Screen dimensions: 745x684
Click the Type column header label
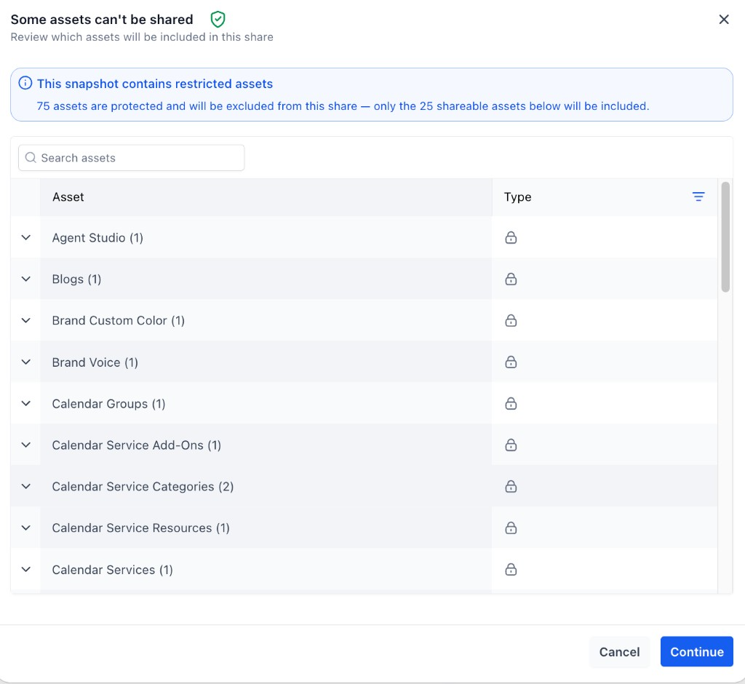click(517, 196)
